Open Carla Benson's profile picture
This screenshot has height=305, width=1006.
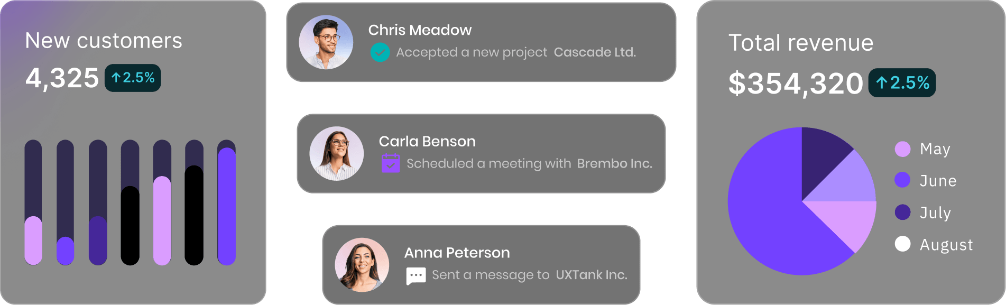[337, 154]
